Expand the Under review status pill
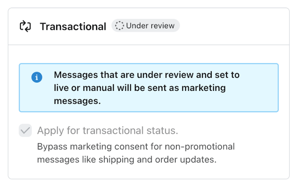The width and height of the screenshot is (297, 187). coord(146,25)
